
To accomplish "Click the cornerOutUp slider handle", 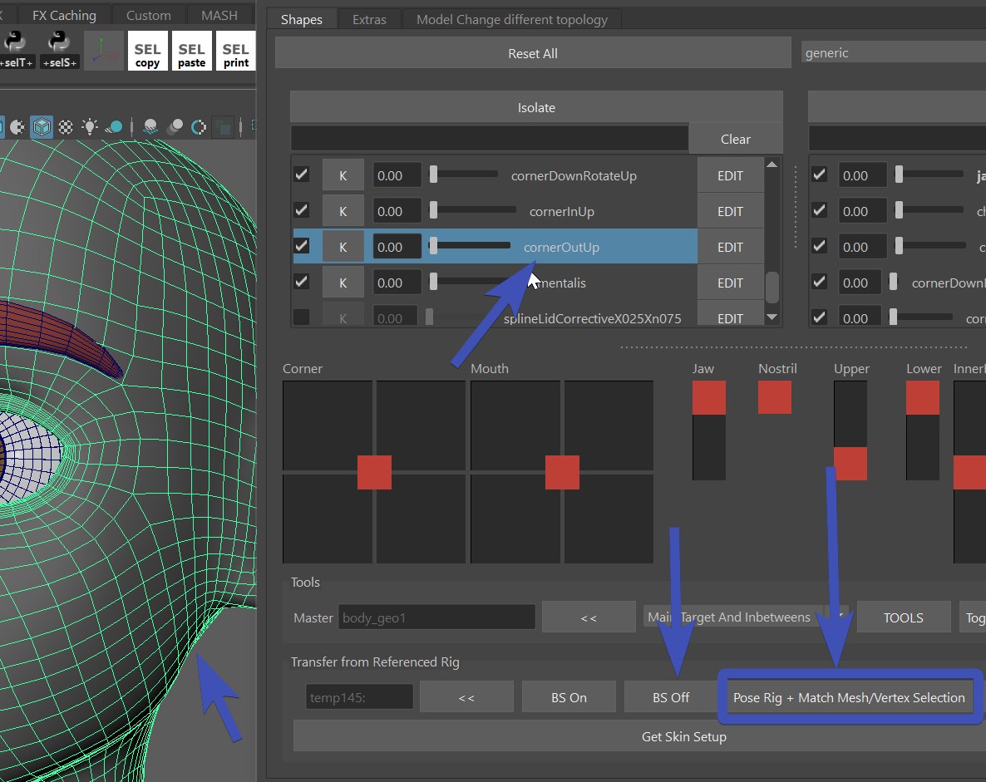I will 433,246.
